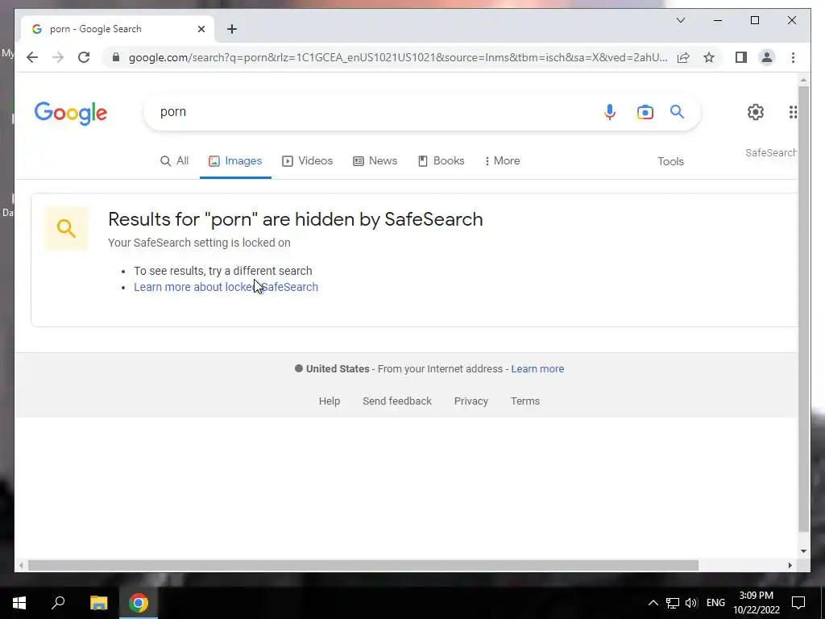
Task: Open the Help footer link
Action: point(330,401)
